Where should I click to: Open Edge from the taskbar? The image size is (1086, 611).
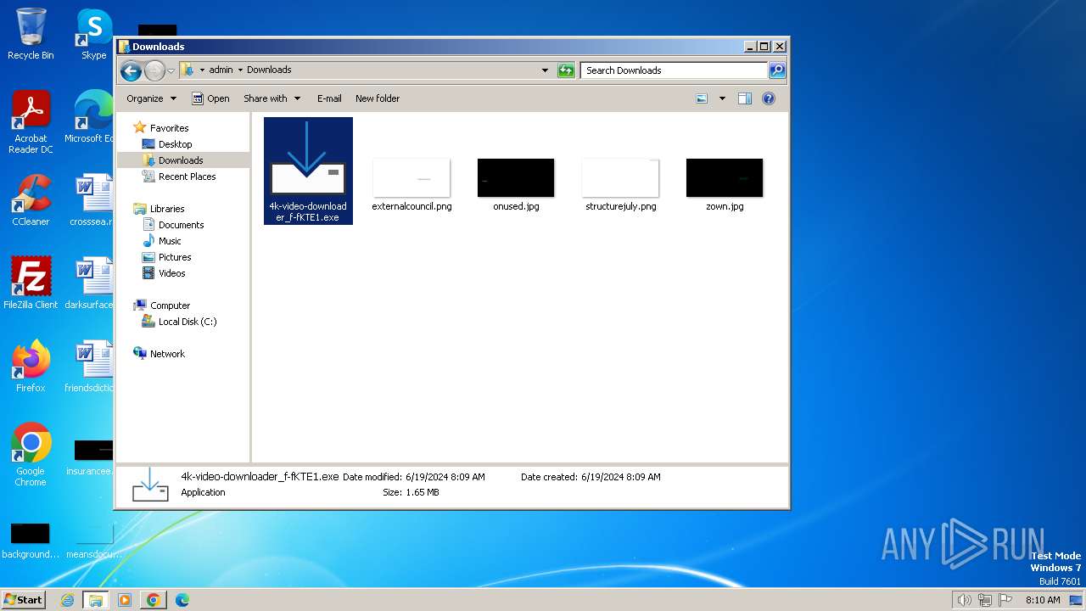(x=182, y=600)
